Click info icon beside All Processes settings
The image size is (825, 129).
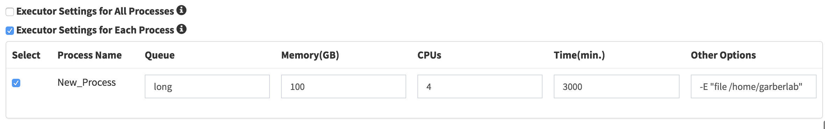tap(181, 10)
